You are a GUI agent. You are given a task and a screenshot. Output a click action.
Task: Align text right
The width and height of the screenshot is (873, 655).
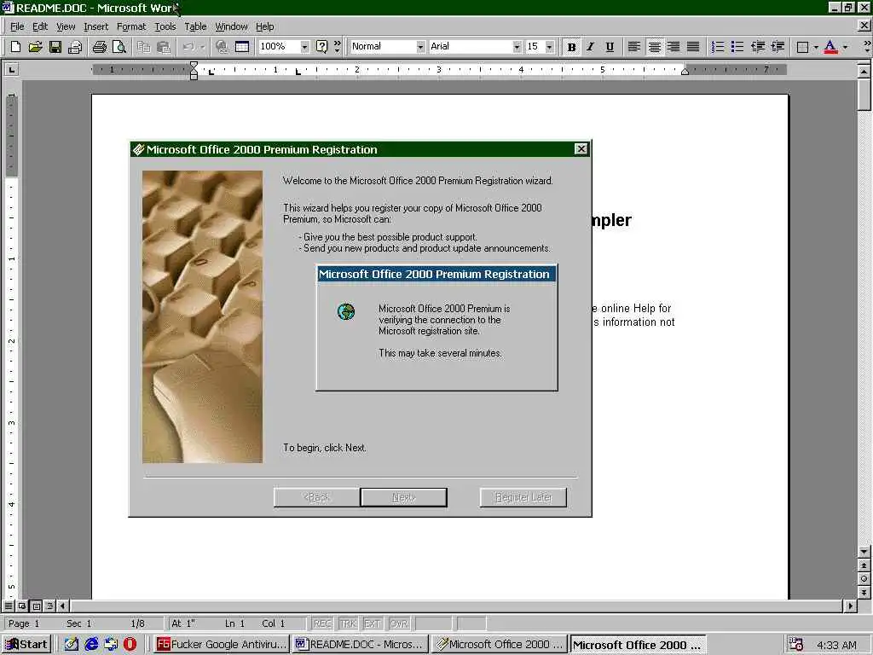(x=674, y=47)
